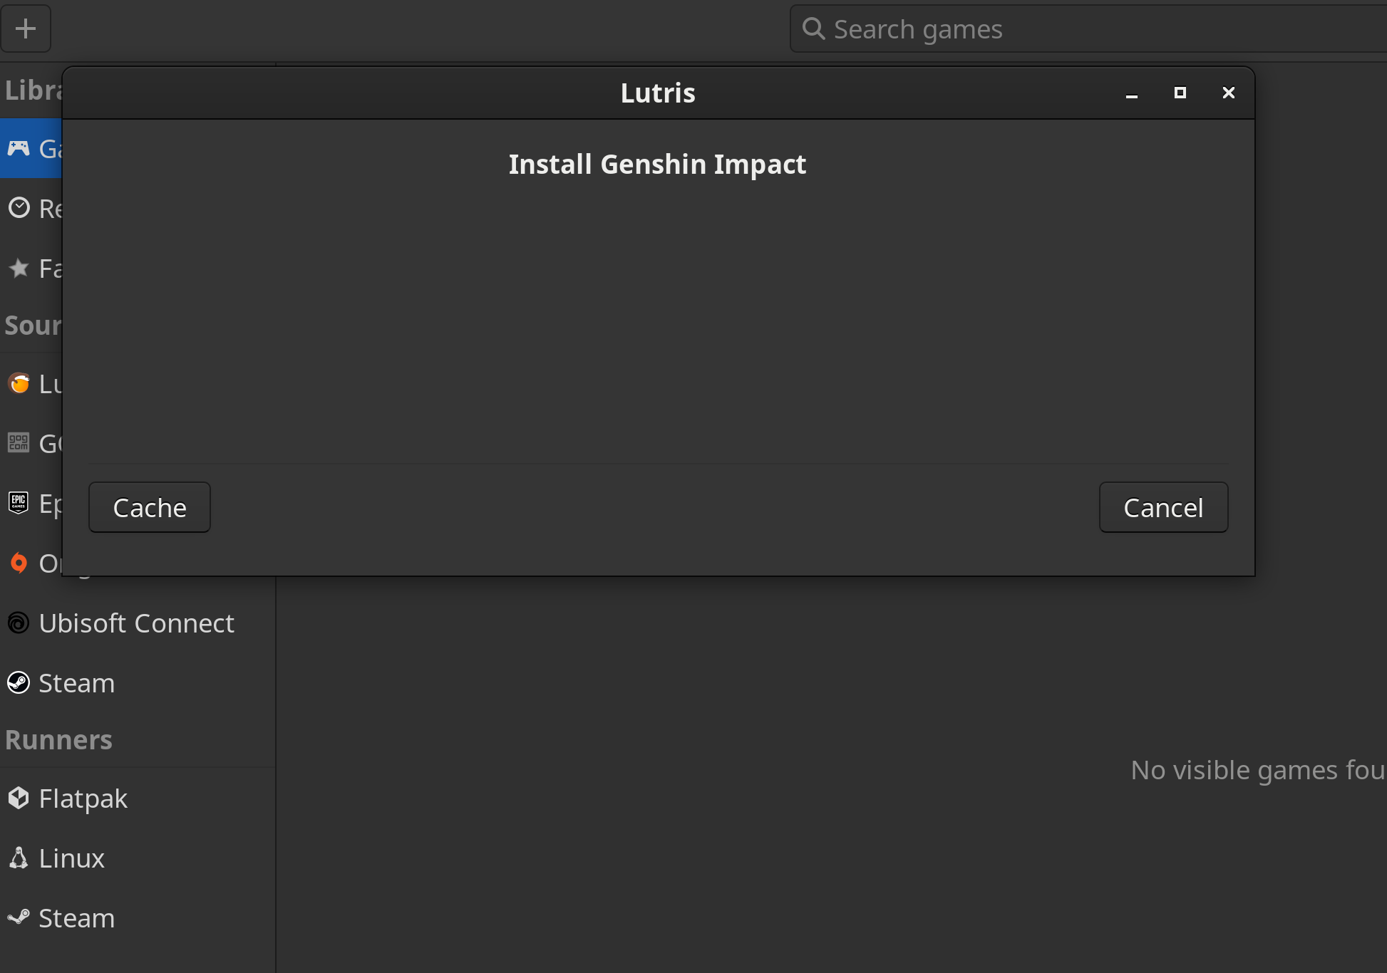Screen dimensions: 1387x973
Task: Select the Epic Games source icon
Action: pos(19,503)
